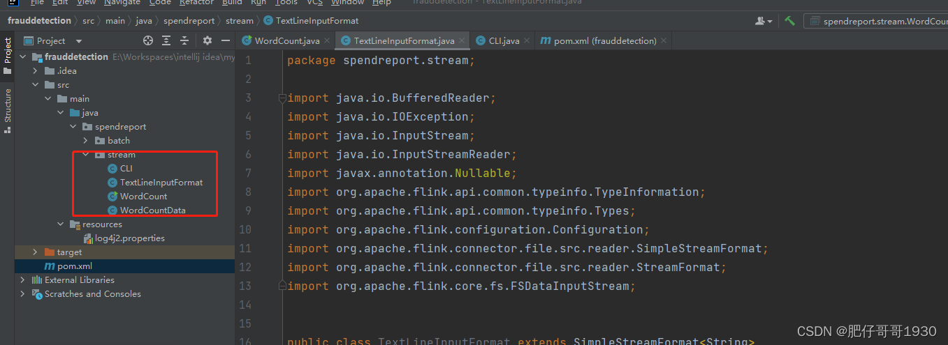Click the resources folder icon
Image resolution: width=948 pixels, height=345 pixels.
[75, 224]
